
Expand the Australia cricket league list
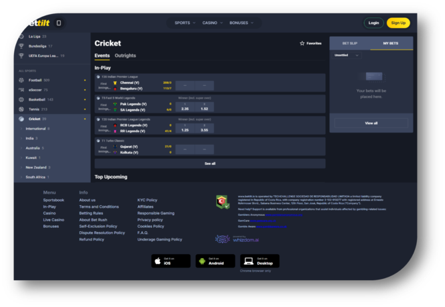click(x=32, y=147)
